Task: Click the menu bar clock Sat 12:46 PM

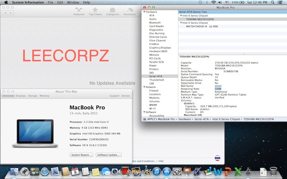Action: pos(257,2)
